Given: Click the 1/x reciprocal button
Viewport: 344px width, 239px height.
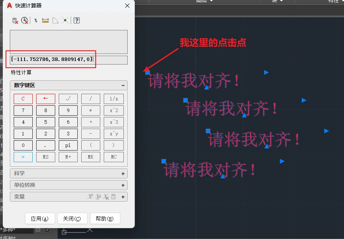Looking at the screenshot, I should (x=114, y=99).
